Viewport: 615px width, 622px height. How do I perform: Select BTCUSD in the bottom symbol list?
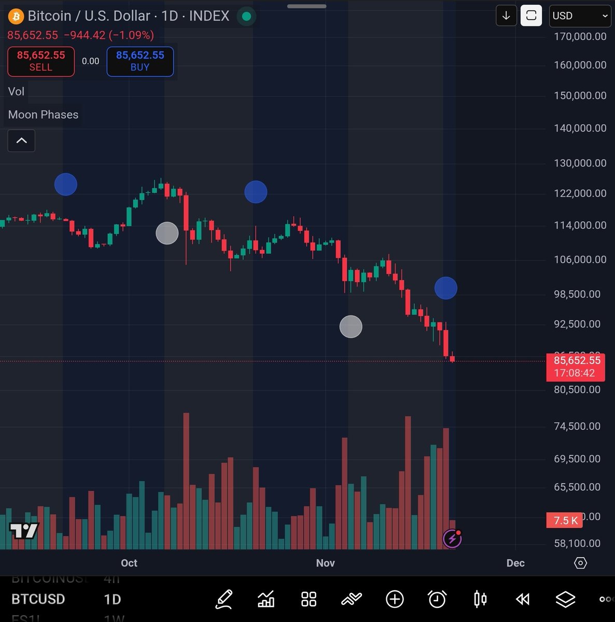click(x=38, y=599)
